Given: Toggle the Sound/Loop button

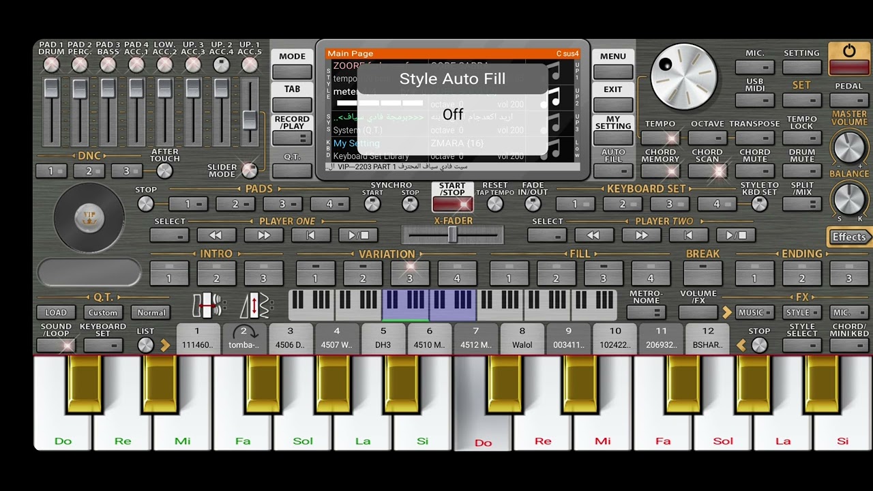Looking at the screenshot, I should [56, 346].
